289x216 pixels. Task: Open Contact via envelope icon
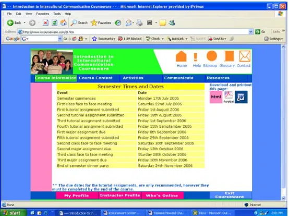[245, 56]
